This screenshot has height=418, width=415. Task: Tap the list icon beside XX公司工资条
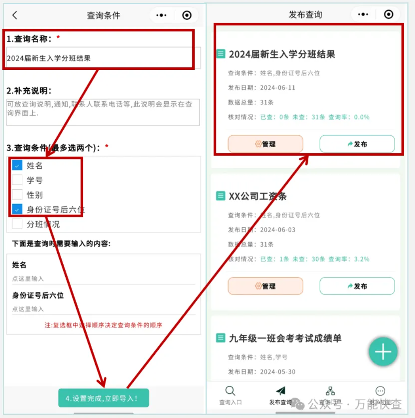tap(220, 196)
